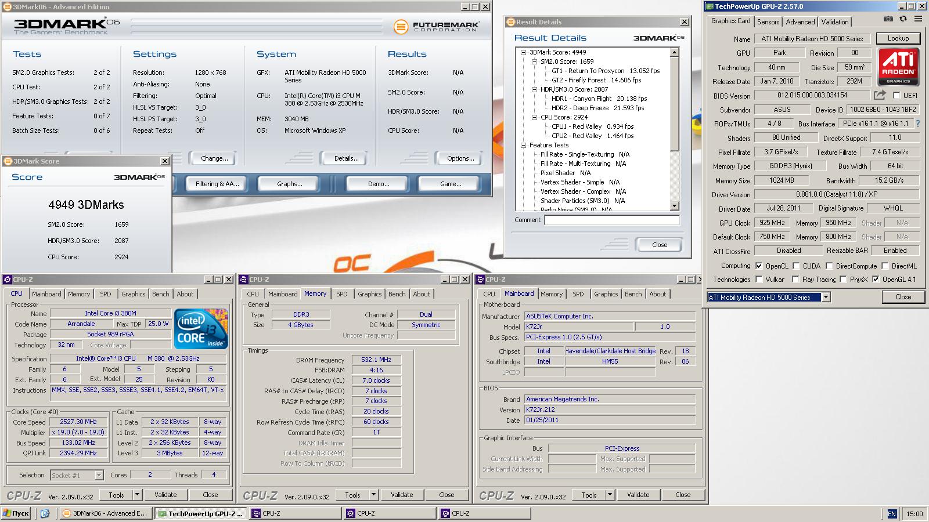Viewport: 929px width, 522px height.
Task: Click the Game... button in 3DMark06
Action: point(451,184)
